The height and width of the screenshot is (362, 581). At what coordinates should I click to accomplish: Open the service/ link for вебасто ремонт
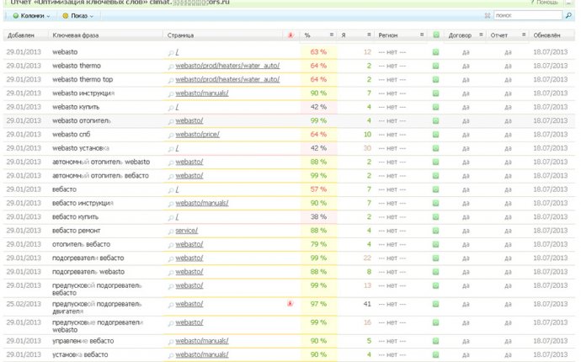coord(187,231)
